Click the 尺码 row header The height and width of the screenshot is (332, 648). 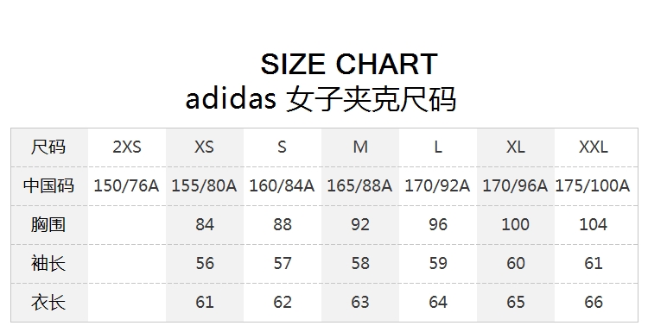pyautogui.click(x=48, y=147)
